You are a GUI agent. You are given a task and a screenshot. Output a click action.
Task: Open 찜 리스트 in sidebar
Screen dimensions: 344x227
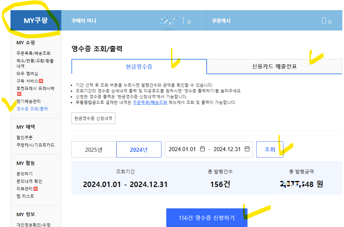coord(25,196)
